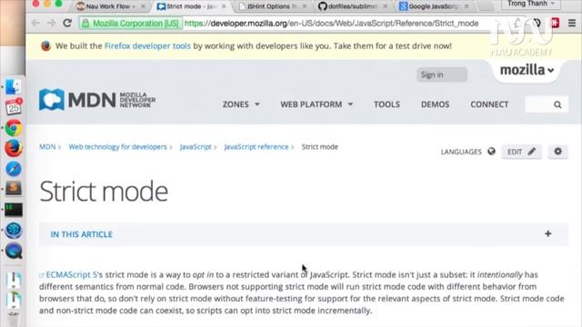
Task: Open QuickTime Player from the dock
Action: [x=14, y=251]
